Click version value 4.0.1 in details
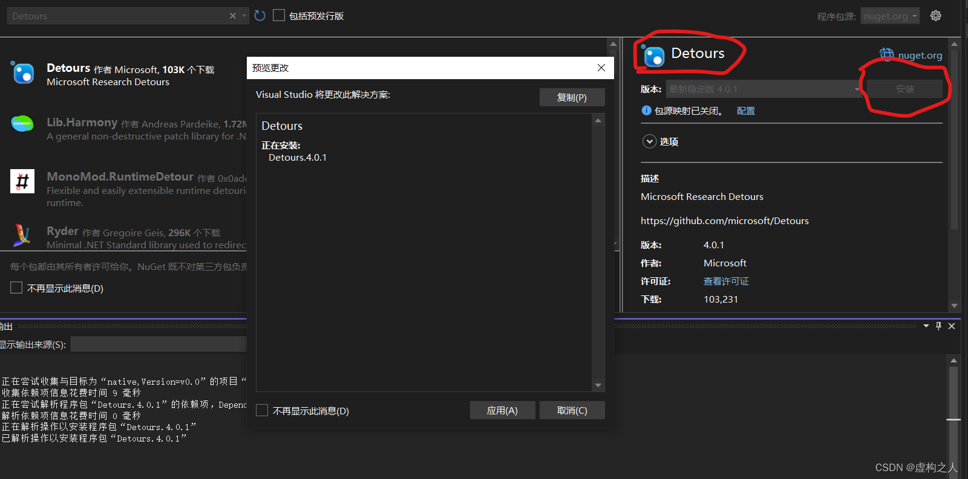This screenshot has height=479, width=968. click(x=714, y=245)
